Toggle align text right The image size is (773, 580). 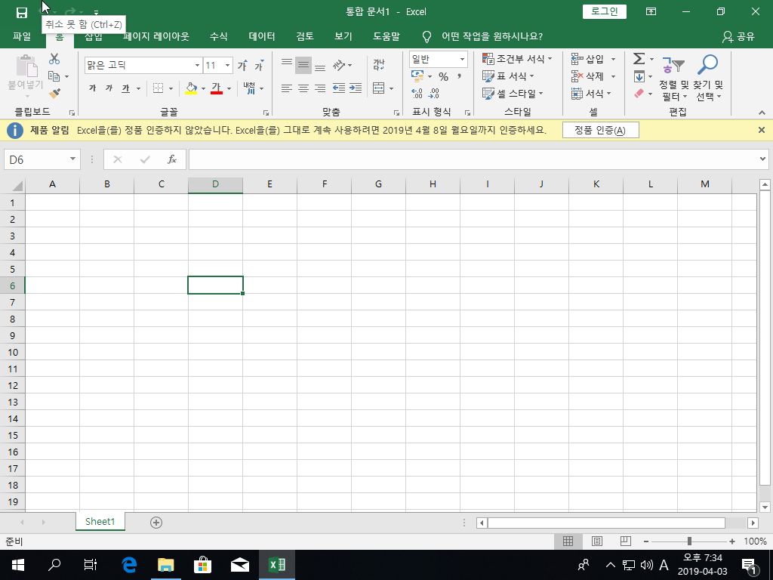320,88
